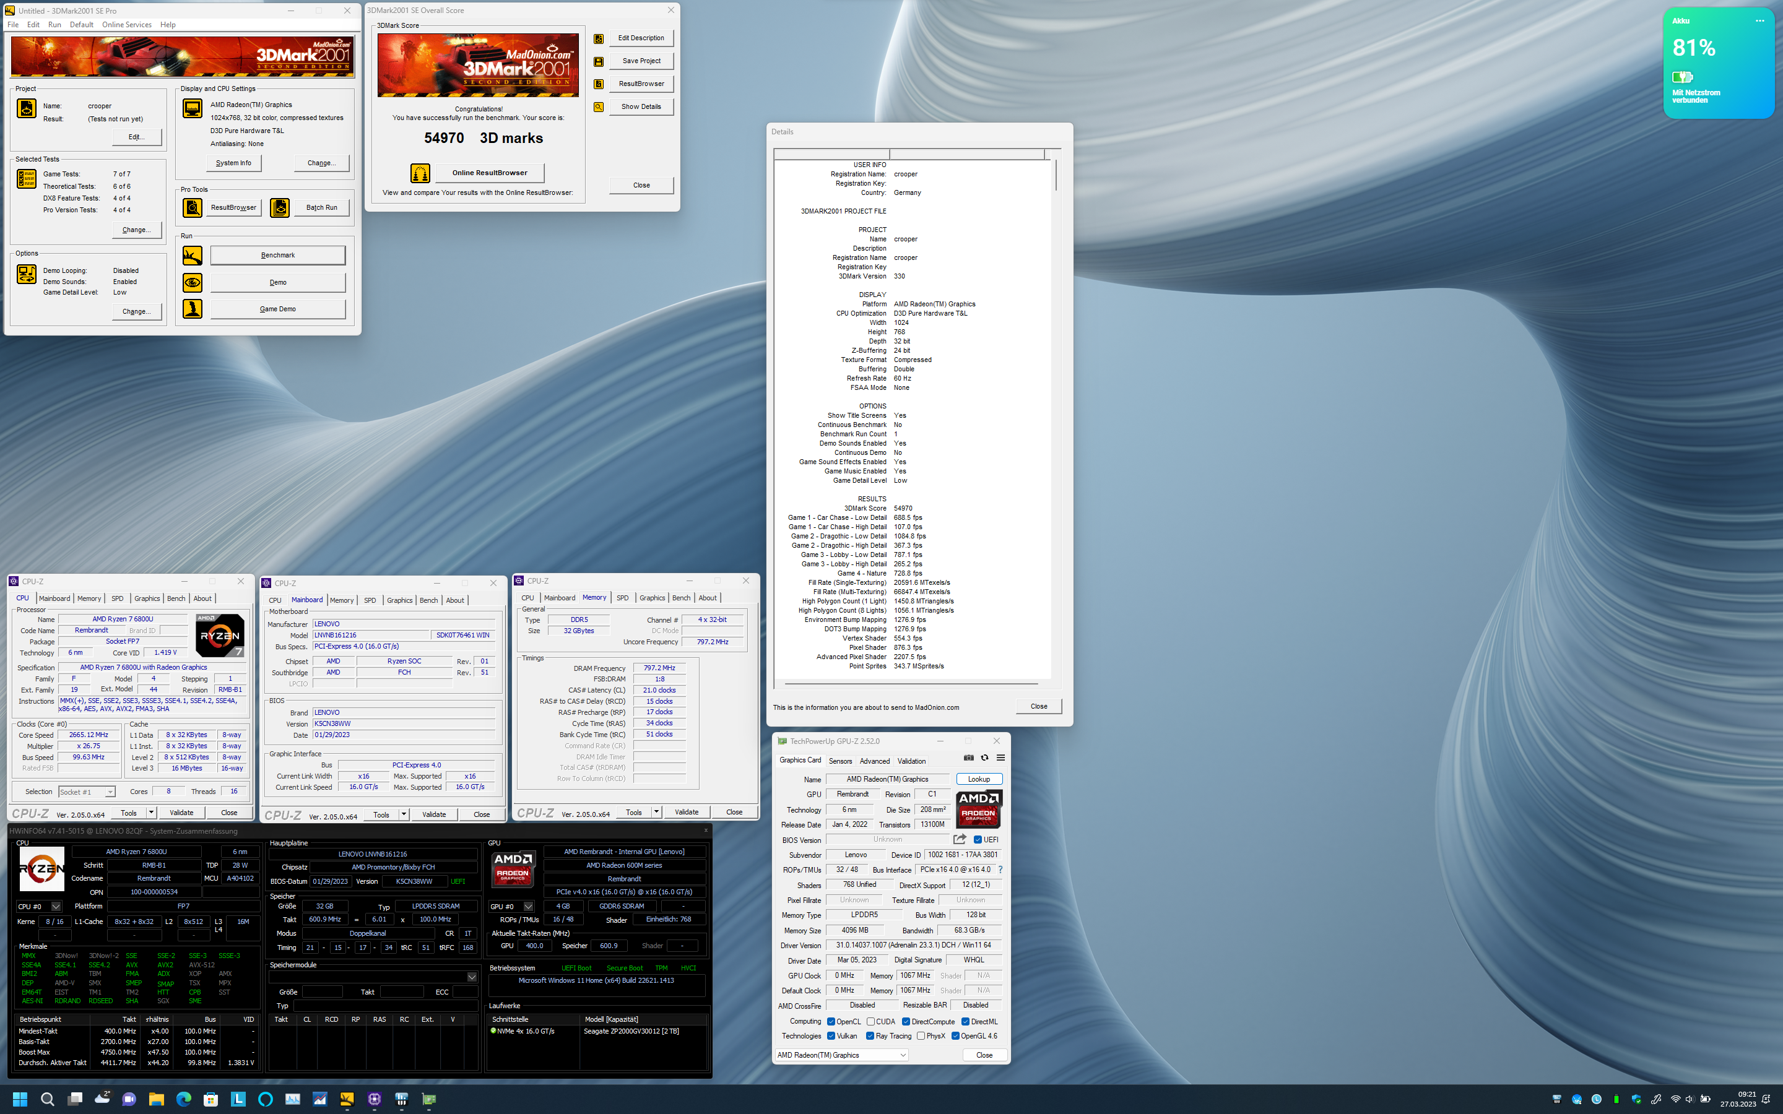1783x1114 pixels.
Task: Select SPD tab in CPU-Z Memory window
Action: click(623, 597)
